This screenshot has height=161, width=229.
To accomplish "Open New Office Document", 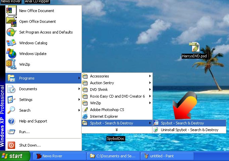I will 37,11.
